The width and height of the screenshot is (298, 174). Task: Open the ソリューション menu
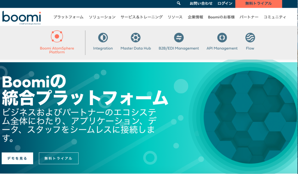tap(102, 17)
